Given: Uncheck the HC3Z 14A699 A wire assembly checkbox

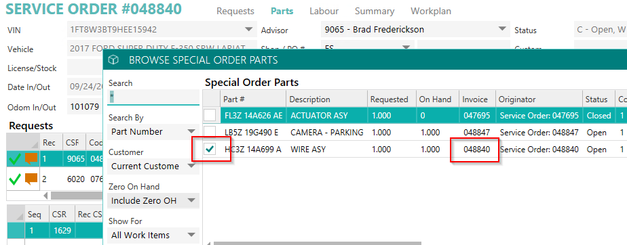Looking at the screenshot, I should (x=210, y=150).
